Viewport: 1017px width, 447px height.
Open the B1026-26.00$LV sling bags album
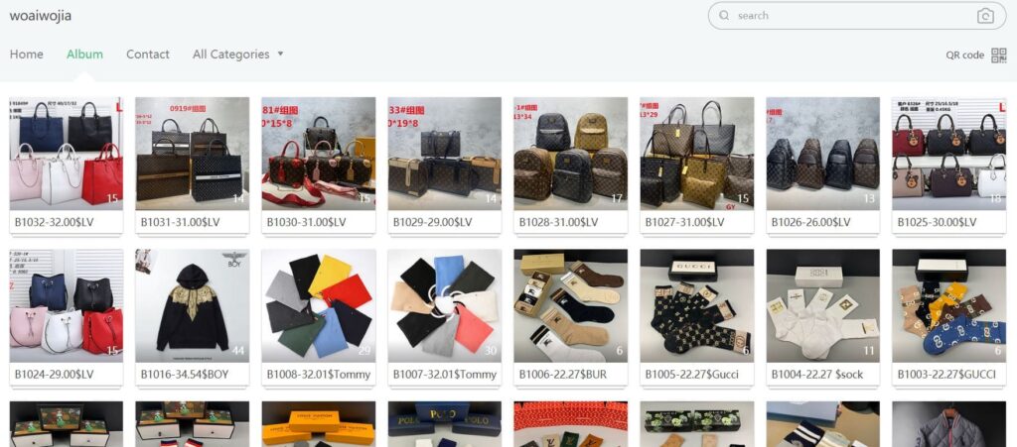tap(823, 154)
